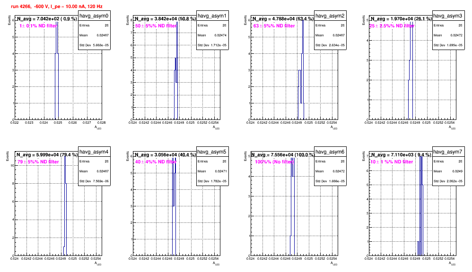Pick the magenta '1± 0.1% ND filter' text

pyautogui.click(x=38, y=26)
